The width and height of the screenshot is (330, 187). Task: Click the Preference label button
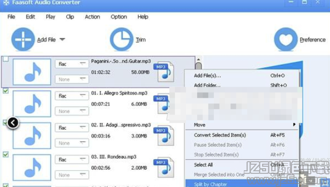(313, 40)
